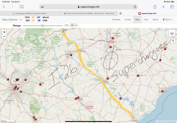
Task: Click the USA open count 895
Action: 28,20
